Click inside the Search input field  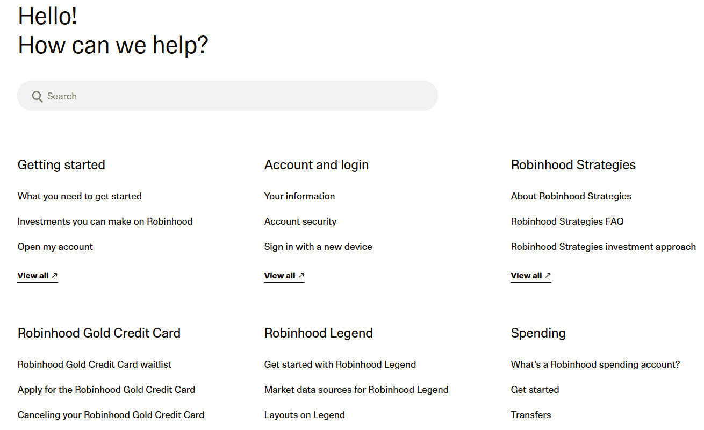pos(161,96)
